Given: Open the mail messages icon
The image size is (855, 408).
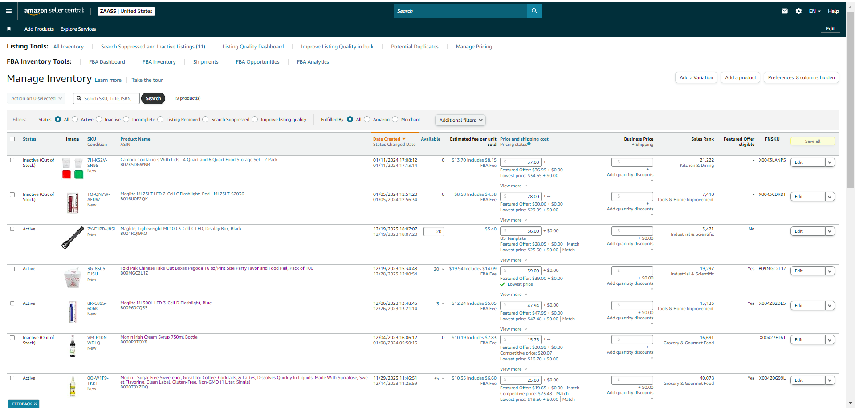Looking at the screenshot, I should point(785,11).
